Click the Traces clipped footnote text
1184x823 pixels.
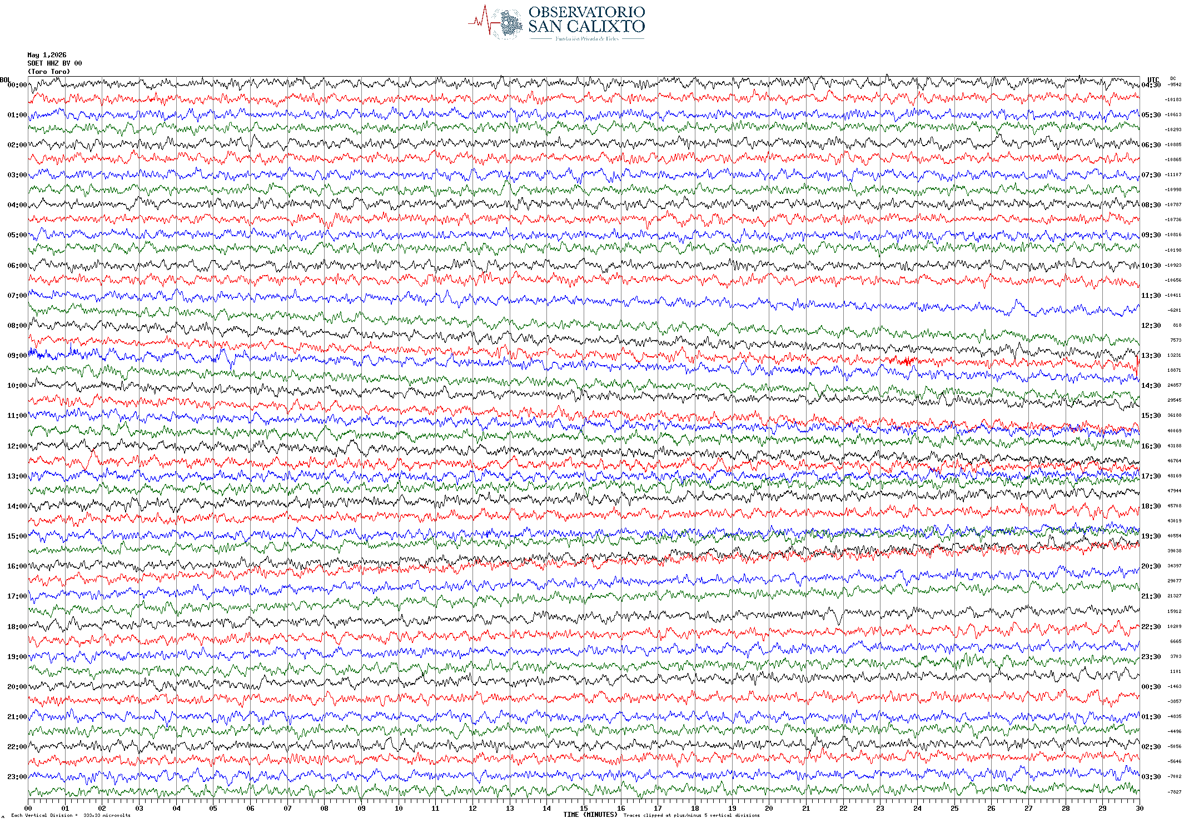click(692, 815)
